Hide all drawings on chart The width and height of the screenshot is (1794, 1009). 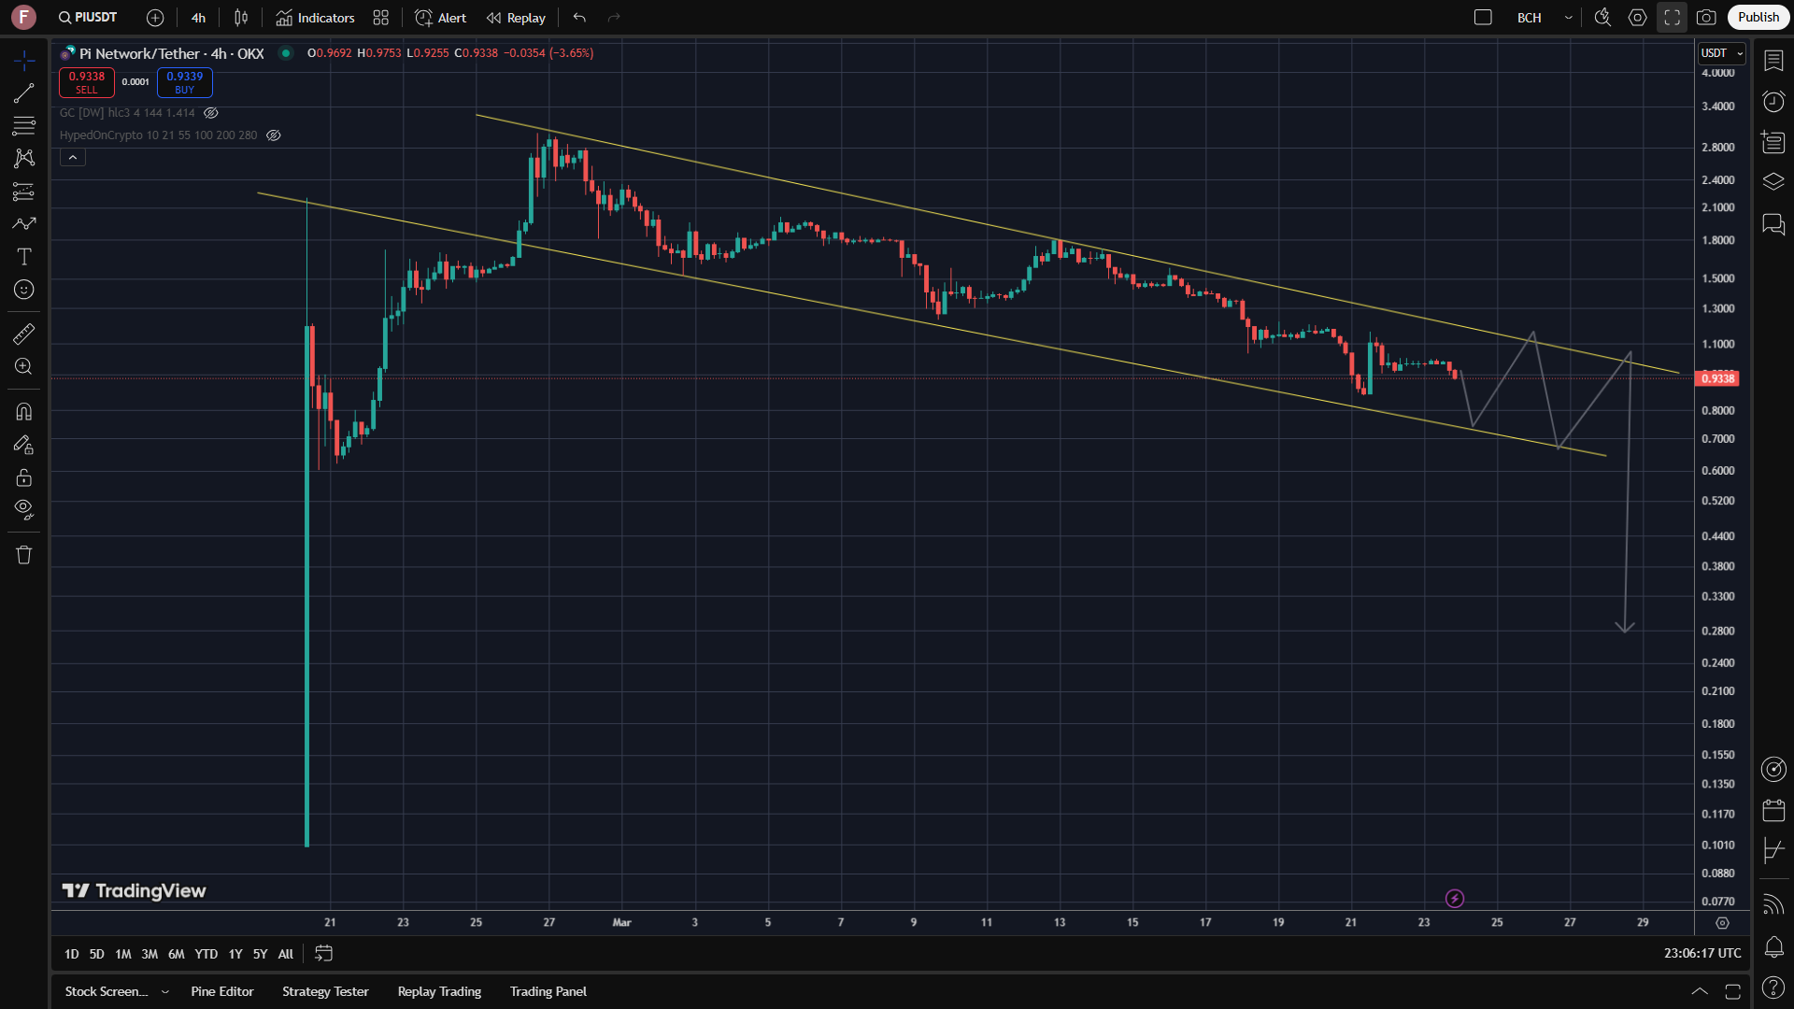click(x=24, y=510)
